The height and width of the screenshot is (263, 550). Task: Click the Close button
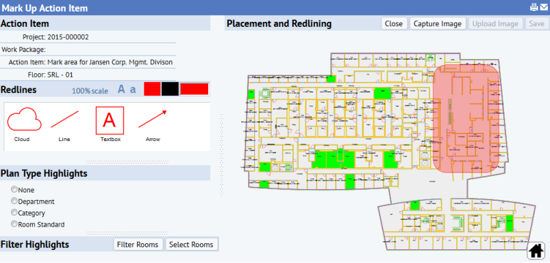point(394,23)
